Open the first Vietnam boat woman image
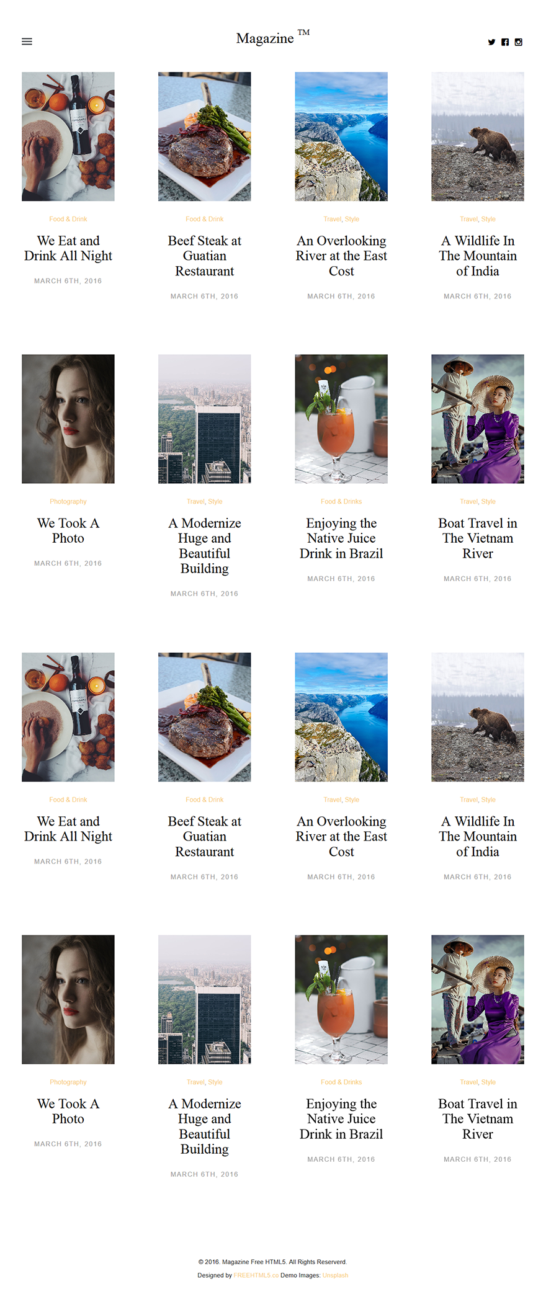Image resolution: width=546 pixels, height=1315 pixels. coord(478,419)
